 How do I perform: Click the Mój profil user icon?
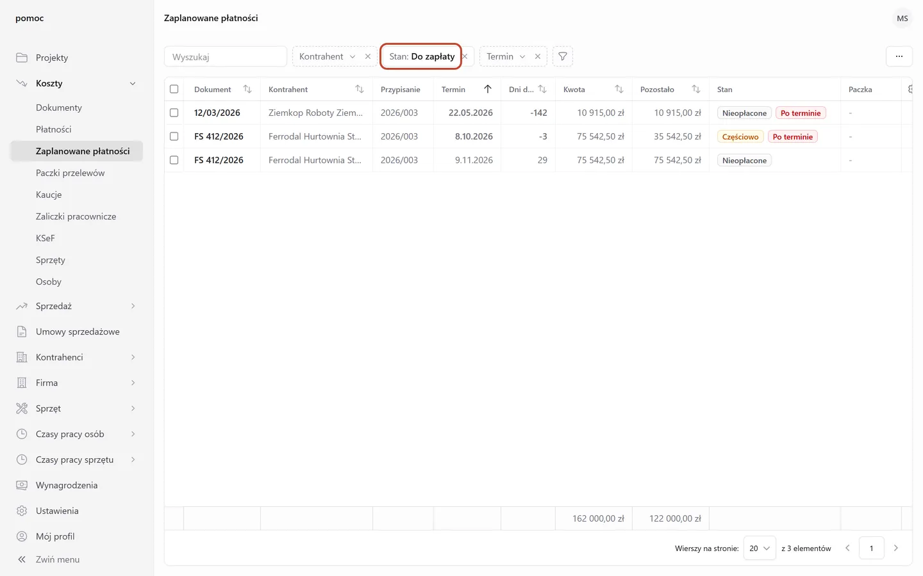[x=22, y=536]
